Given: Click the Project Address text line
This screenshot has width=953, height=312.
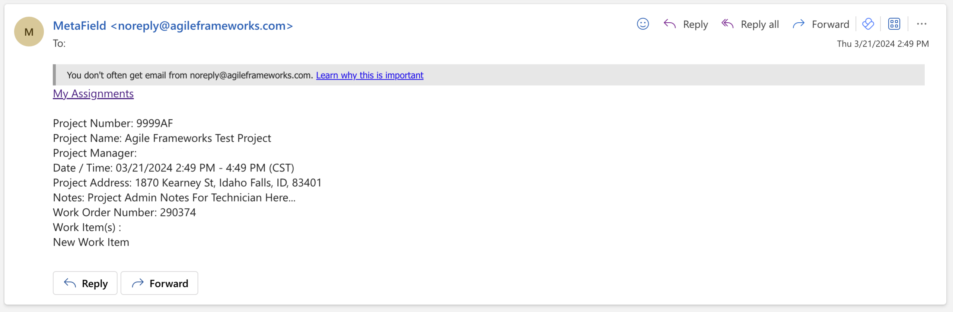Looking at the screenshot, I should [x=187, y=183].
